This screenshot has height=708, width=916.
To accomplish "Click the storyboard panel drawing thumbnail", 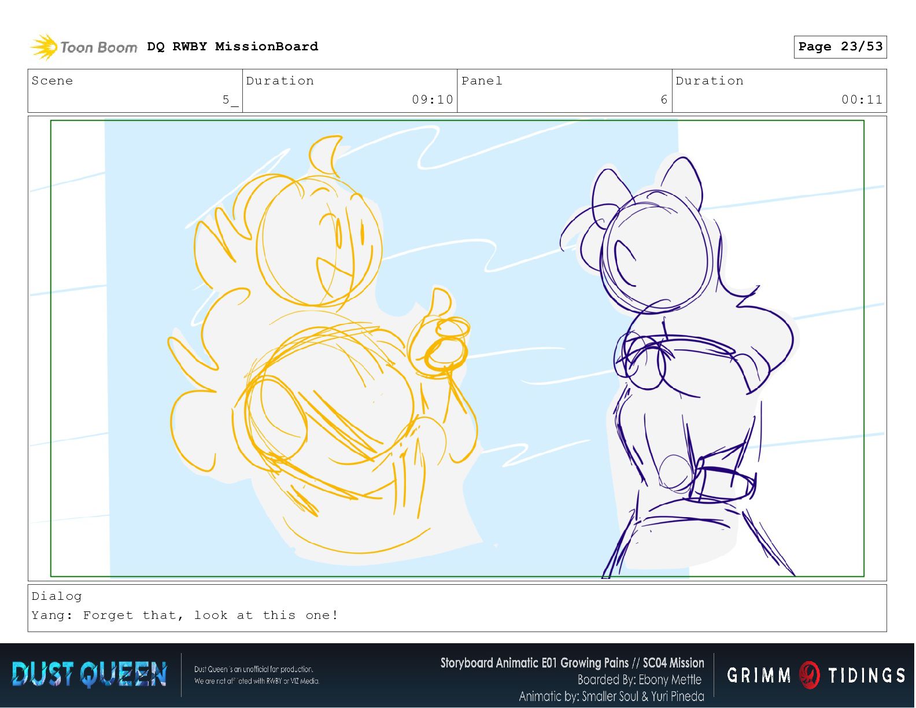I will click(x=457, y=348).
